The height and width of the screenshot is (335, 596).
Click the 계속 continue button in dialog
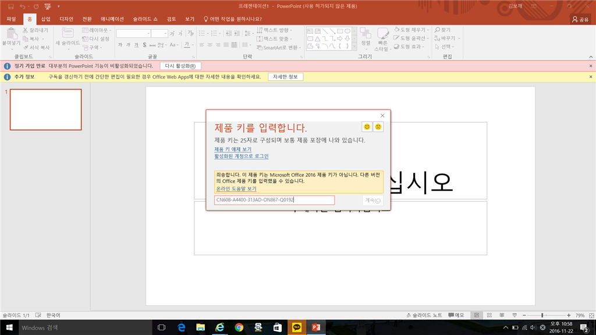[x=372, y=200]
